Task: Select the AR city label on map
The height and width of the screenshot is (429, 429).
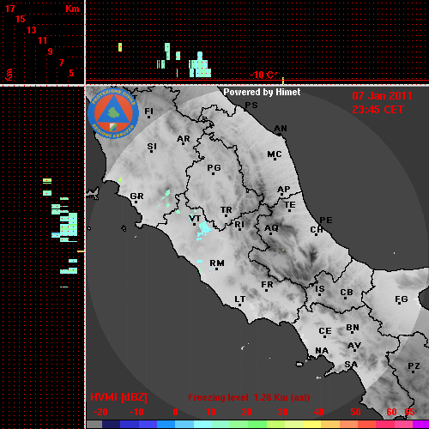Action: click(184, 139)
